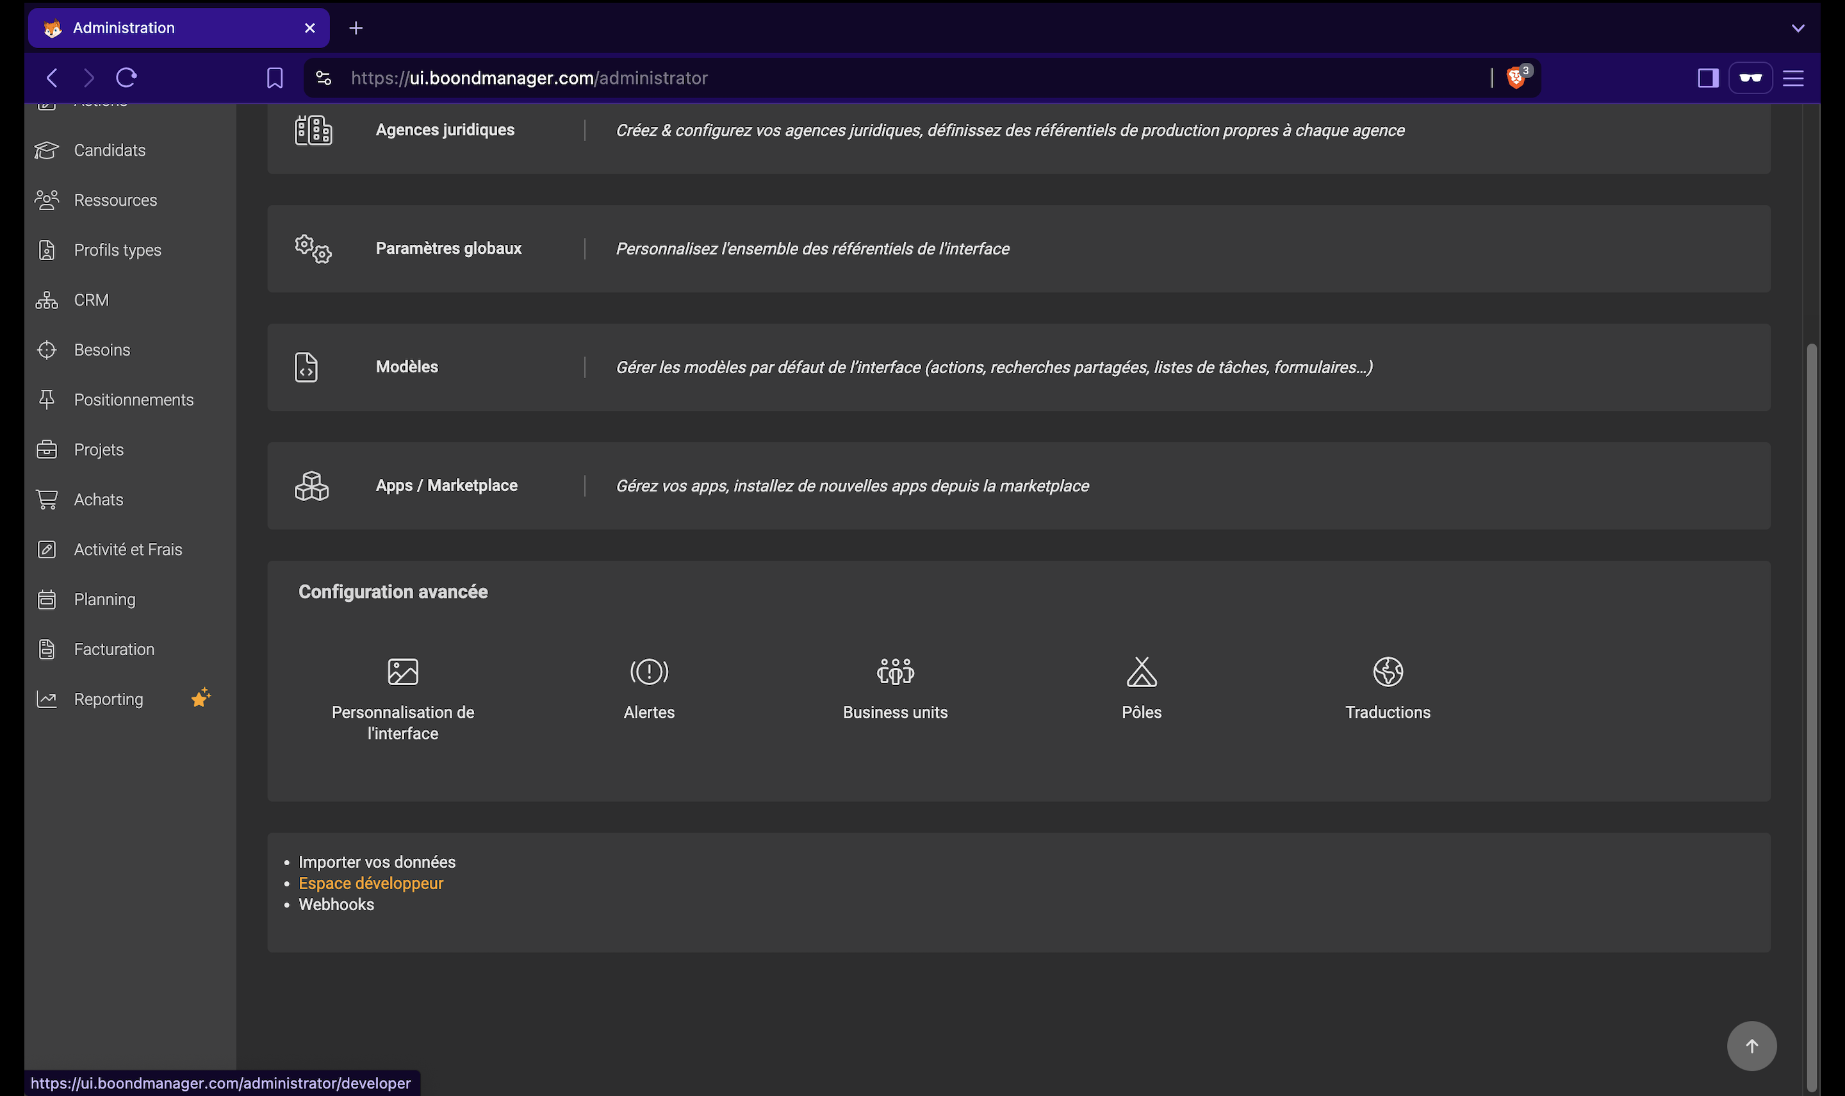Image resolution: width=1845 pixels, height=1096 pixels.
Task: Open the Business units label
Action: pos(895,713)
